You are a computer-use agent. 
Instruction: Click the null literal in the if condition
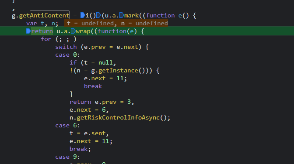click(105, 63)
